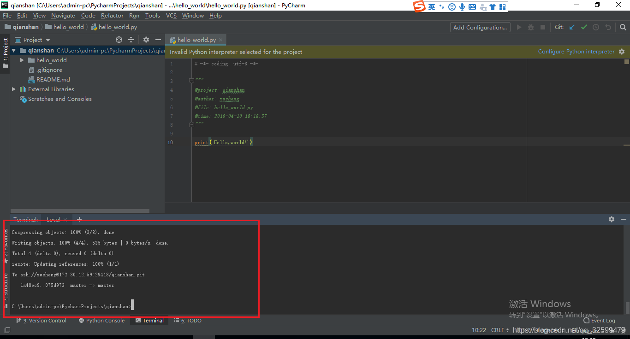This screenshot has height=339, width=630.
Task: Open the Help menu
Action: (x=215, y=16)
